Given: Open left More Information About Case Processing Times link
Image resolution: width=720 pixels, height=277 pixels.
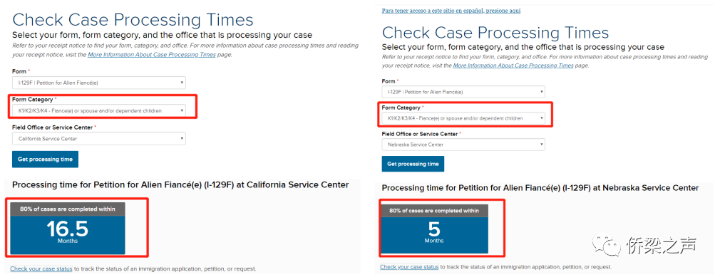Looking at the screenshot, I should pos(152,55).
